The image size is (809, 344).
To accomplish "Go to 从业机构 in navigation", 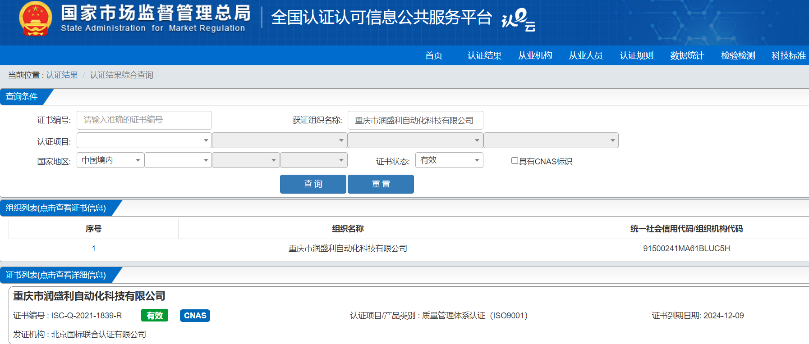I will pyautogui.click(x=535, y=55).
